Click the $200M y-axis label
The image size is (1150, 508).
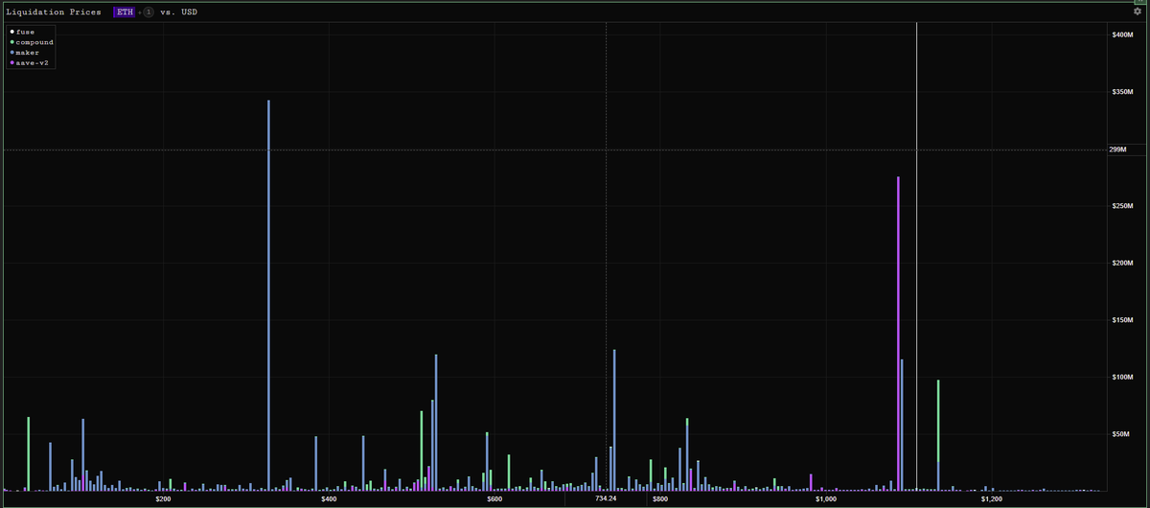click(x=1122, y=264)
